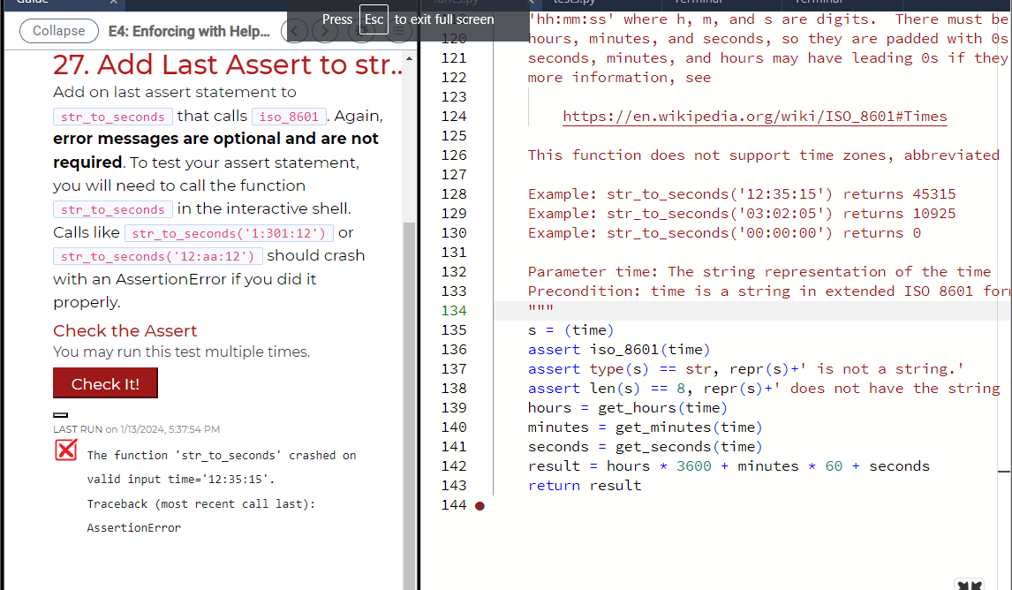Open guide settings with the gear icon
Image resolution: width=1012 pixels, height=590 pixels.
(361, 30)
